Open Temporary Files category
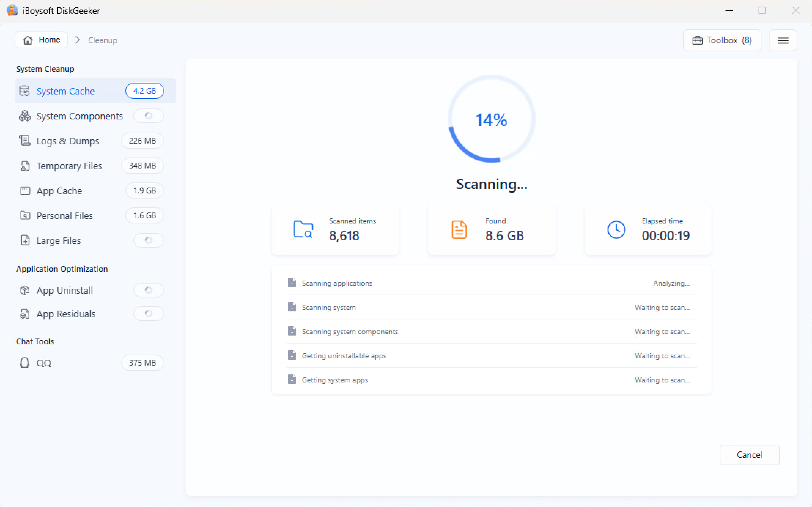 95,166
